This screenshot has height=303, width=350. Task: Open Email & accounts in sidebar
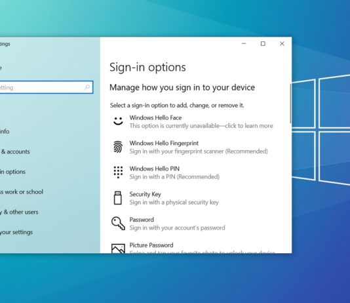coord(14,151)
